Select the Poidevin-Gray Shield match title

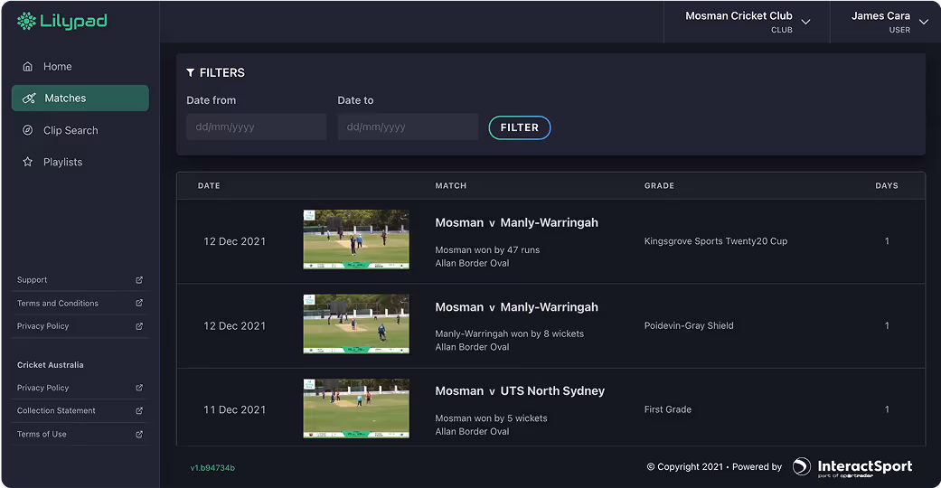click(x=516, y=307)
